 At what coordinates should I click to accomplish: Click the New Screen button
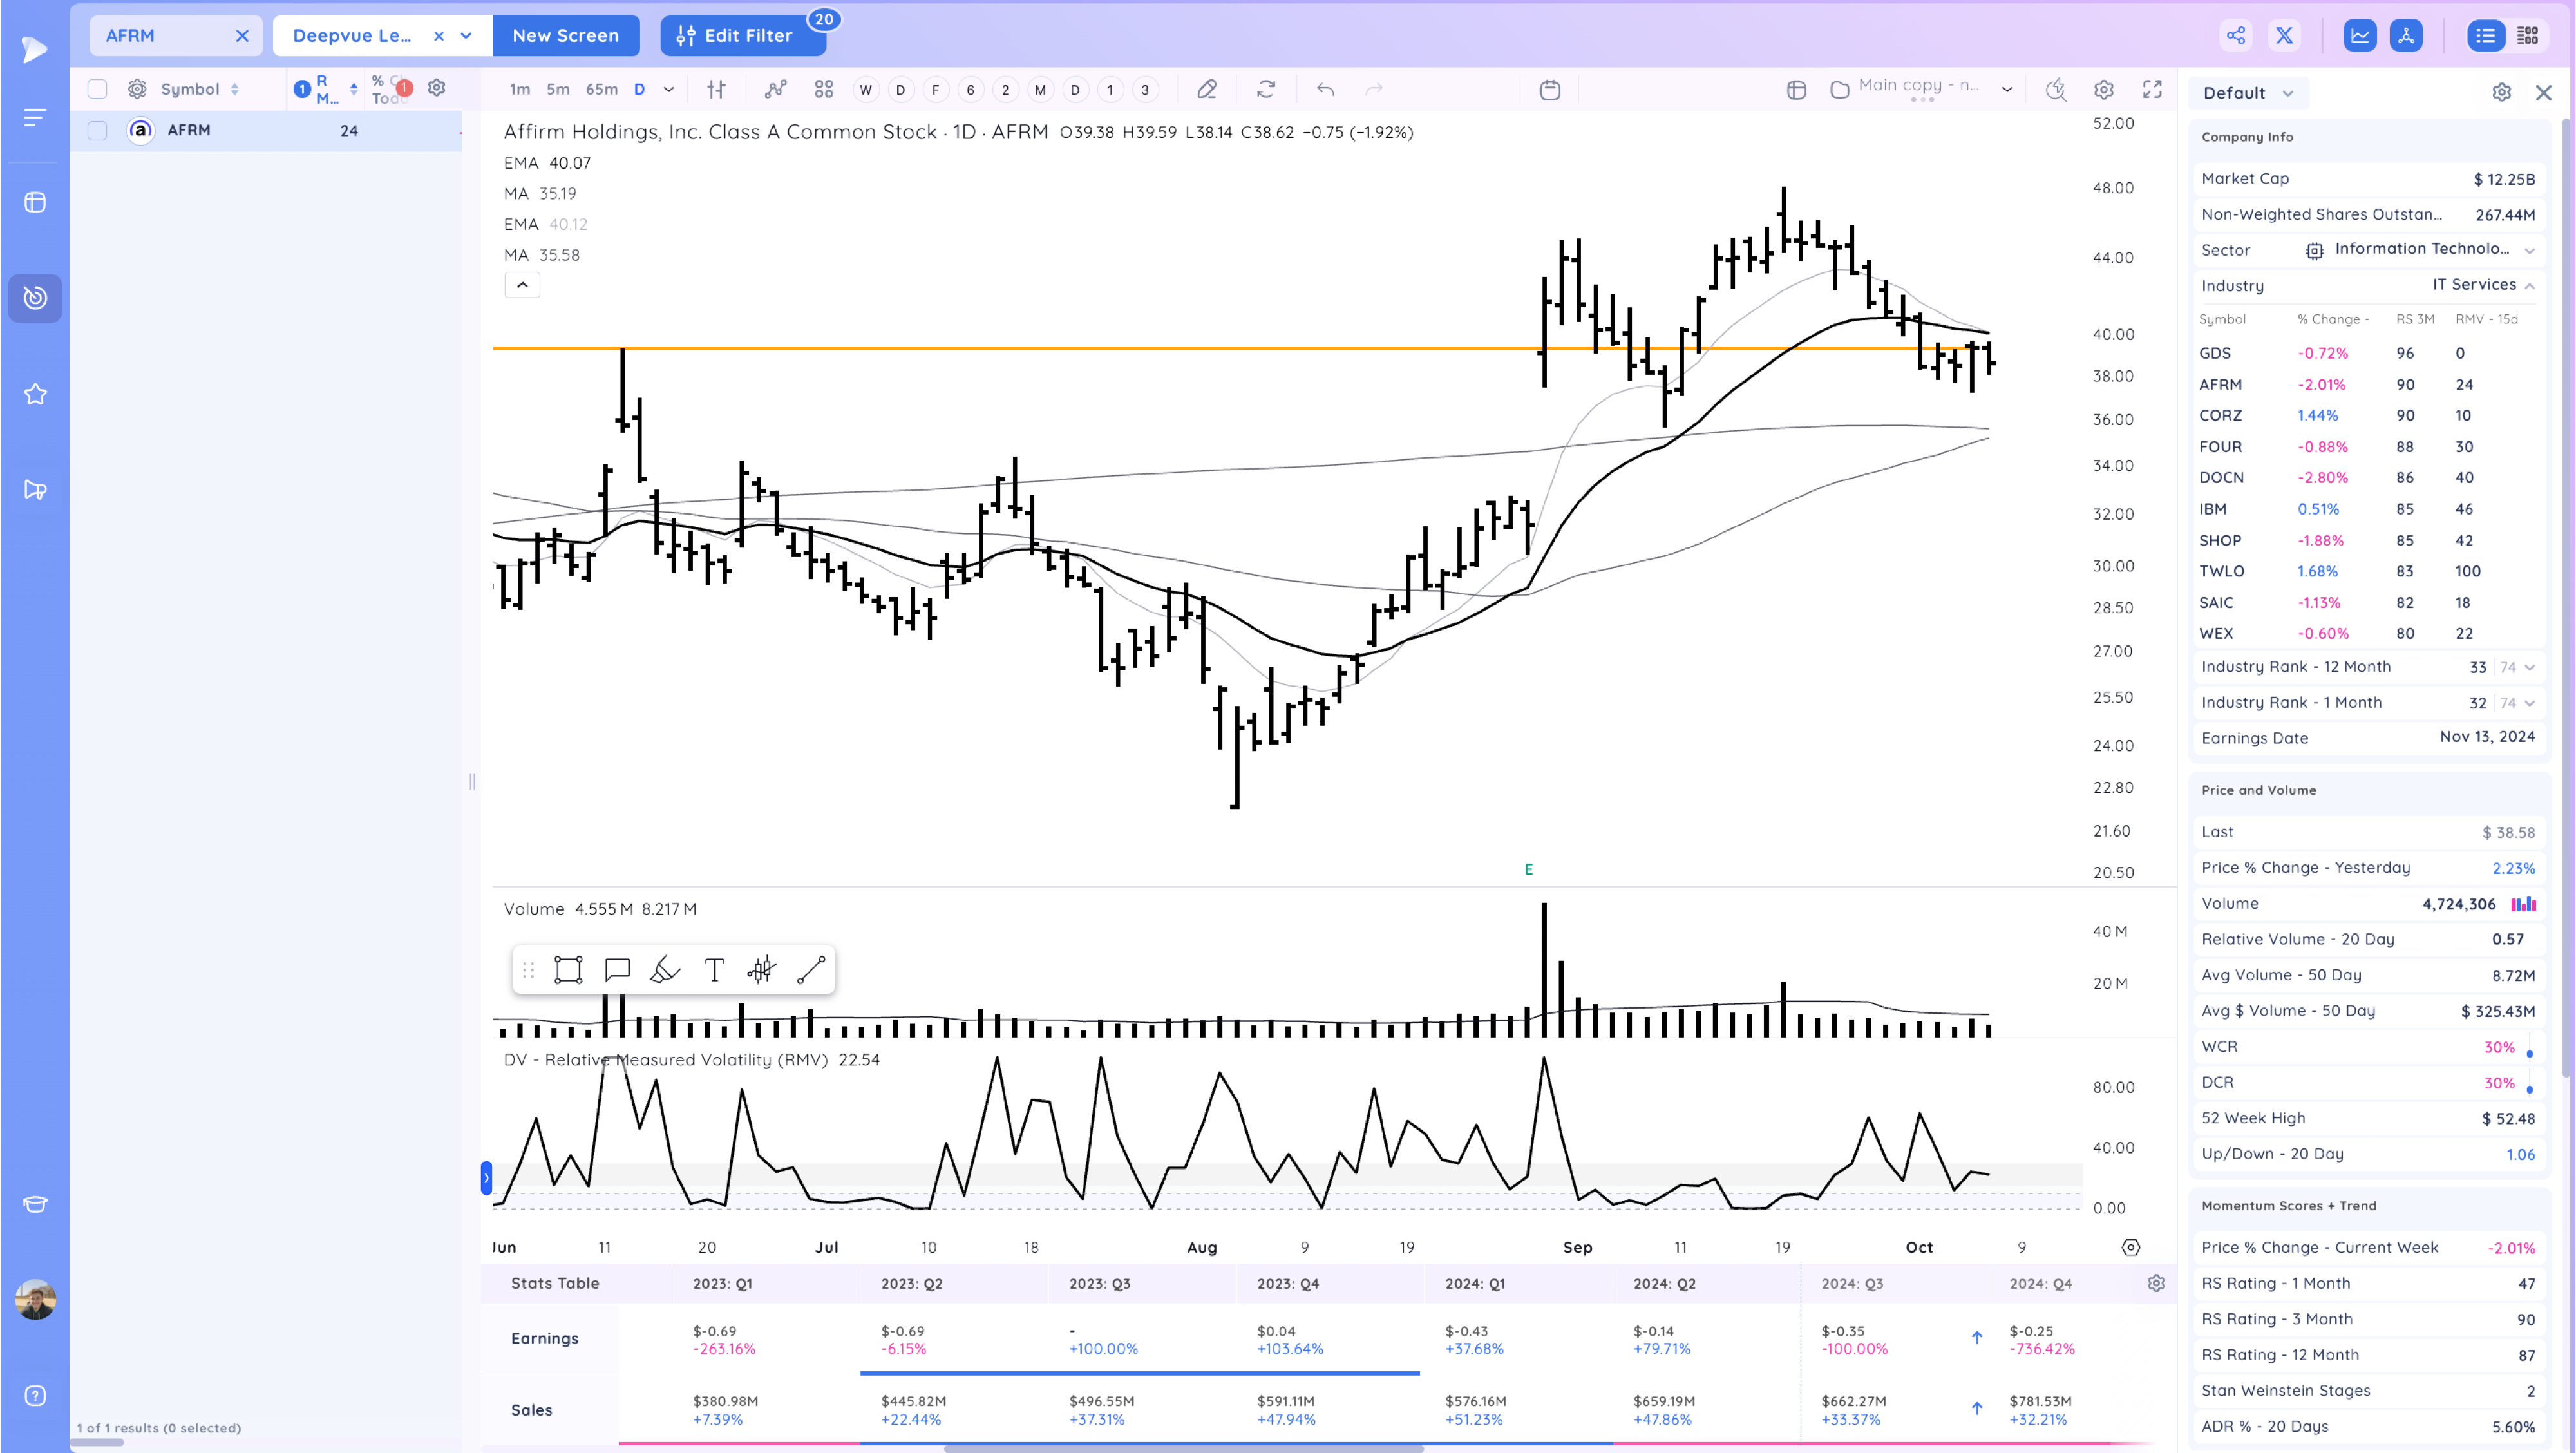pos(565,36)
